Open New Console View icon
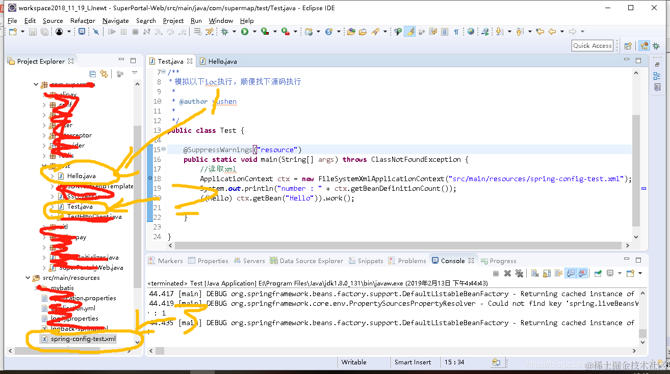 coord(630,273)
